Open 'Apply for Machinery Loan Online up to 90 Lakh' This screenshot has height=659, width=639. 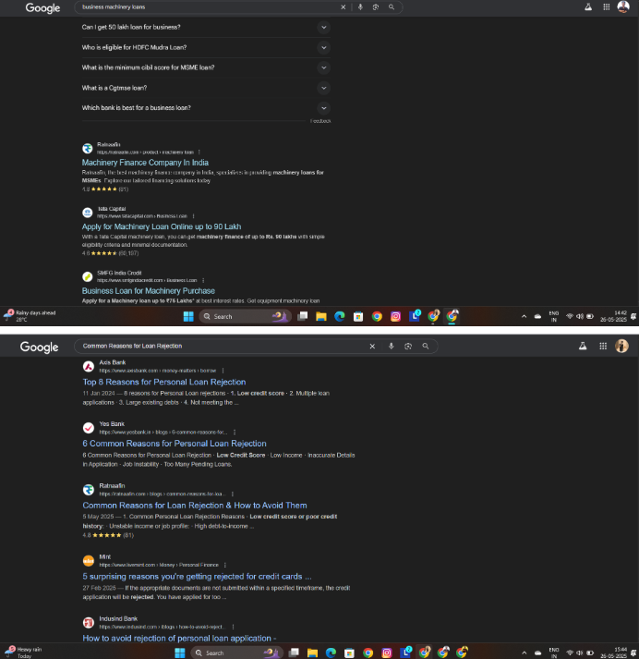coord(162,227)
